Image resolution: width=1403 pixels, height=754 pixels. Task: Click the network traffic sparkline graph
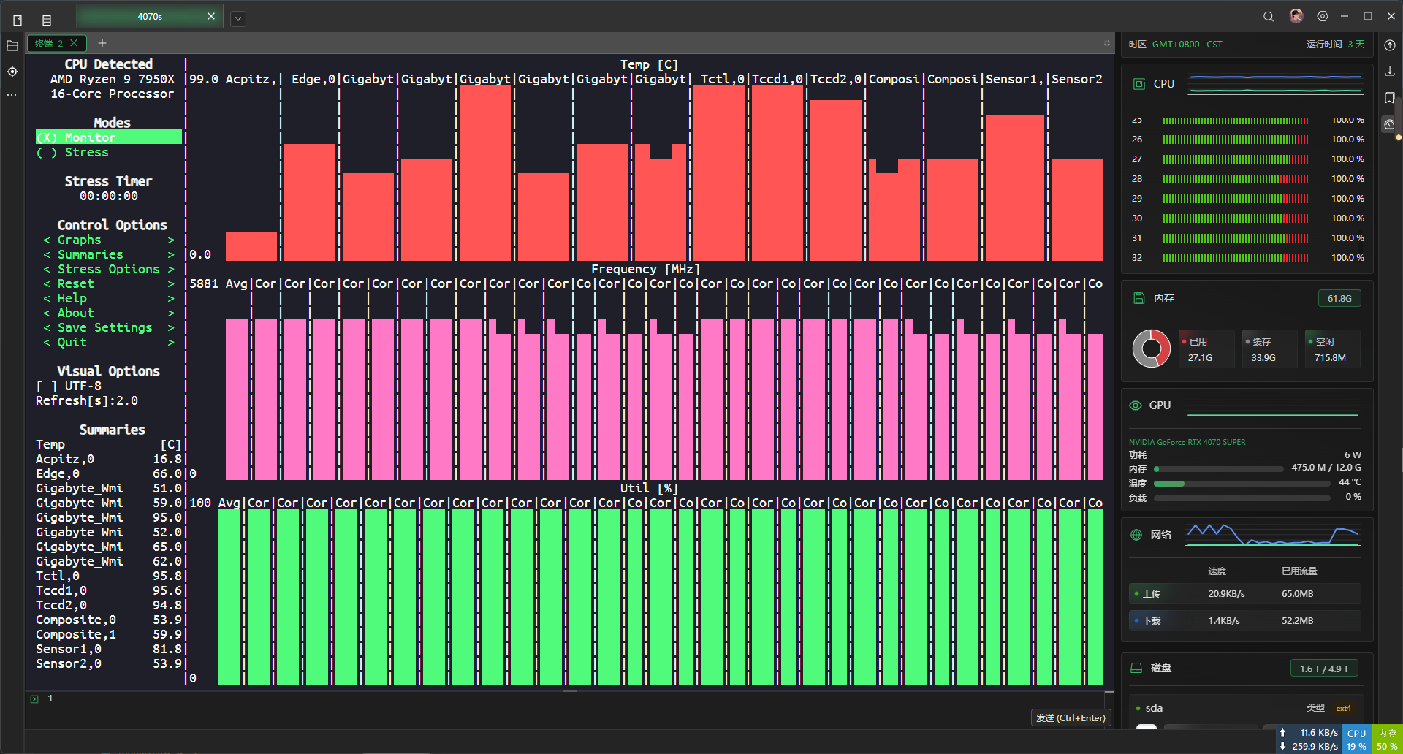pos(1274,535)
